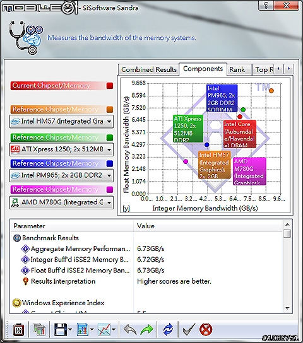This screenshot has width=303, height=343.
Task: Click the 6.72GB/s integer bandwidth value
Action: pos(151,260)
